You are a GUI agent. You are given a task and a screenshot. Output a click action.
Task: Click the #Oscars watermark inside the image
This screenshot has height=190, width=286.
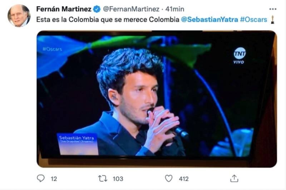52,49
